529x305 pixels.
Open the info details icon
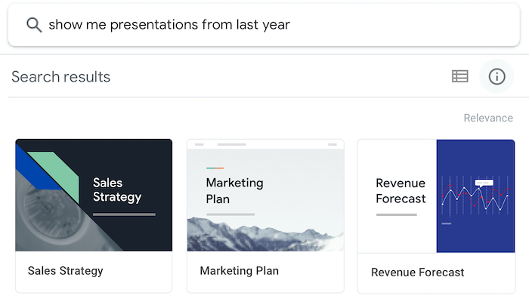point(497,76)
